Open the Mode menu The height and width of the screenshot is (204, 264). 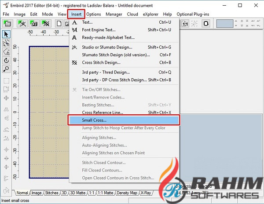click(48, 15)
